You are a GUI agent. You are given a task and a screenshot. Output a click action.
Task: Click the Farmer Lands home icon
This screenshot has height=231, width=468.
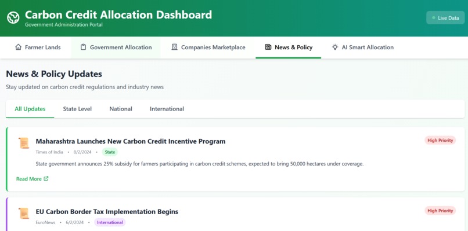(x=18, y=47)
